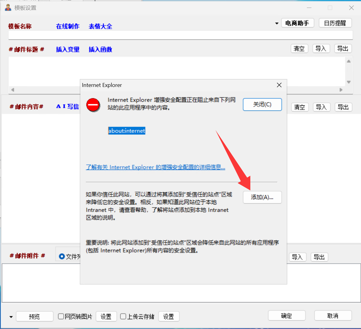Click the red stop warning icon
The image size is (361, 329).
pyautogui.click(x=93, y=105)
